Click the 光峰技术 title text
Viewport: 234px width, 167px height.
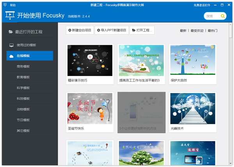click(x=177, y=128)
